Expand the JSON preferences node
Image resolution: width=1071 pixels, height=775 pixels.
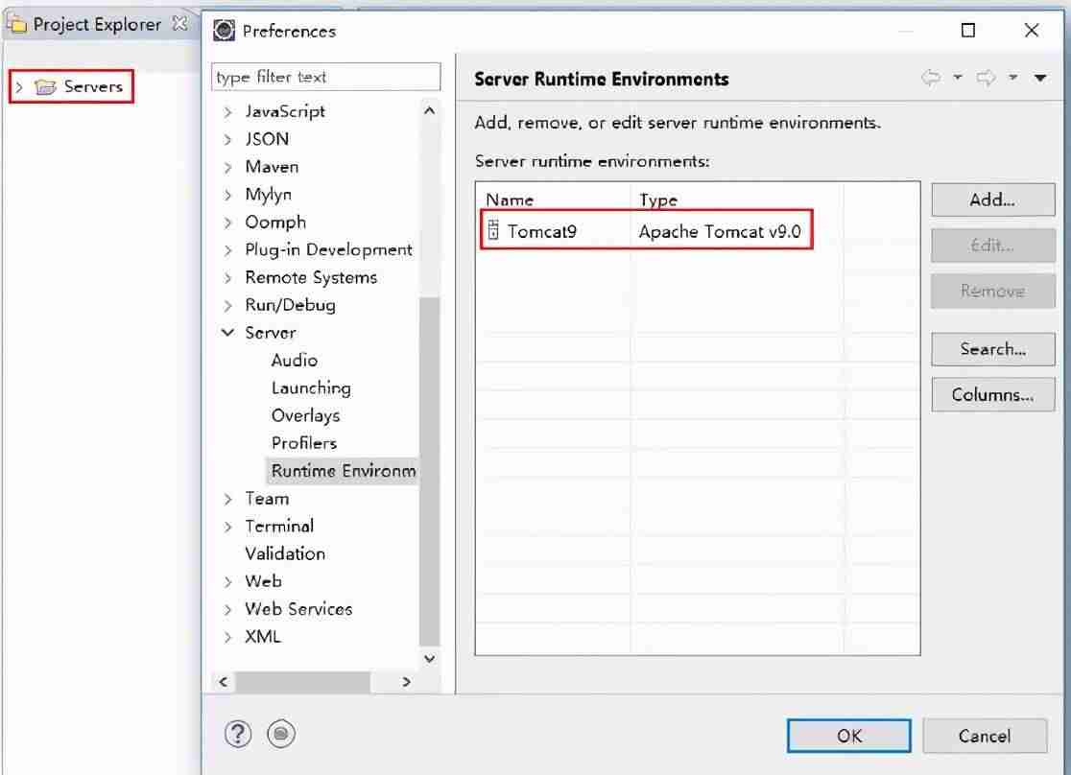coord(228,139)
